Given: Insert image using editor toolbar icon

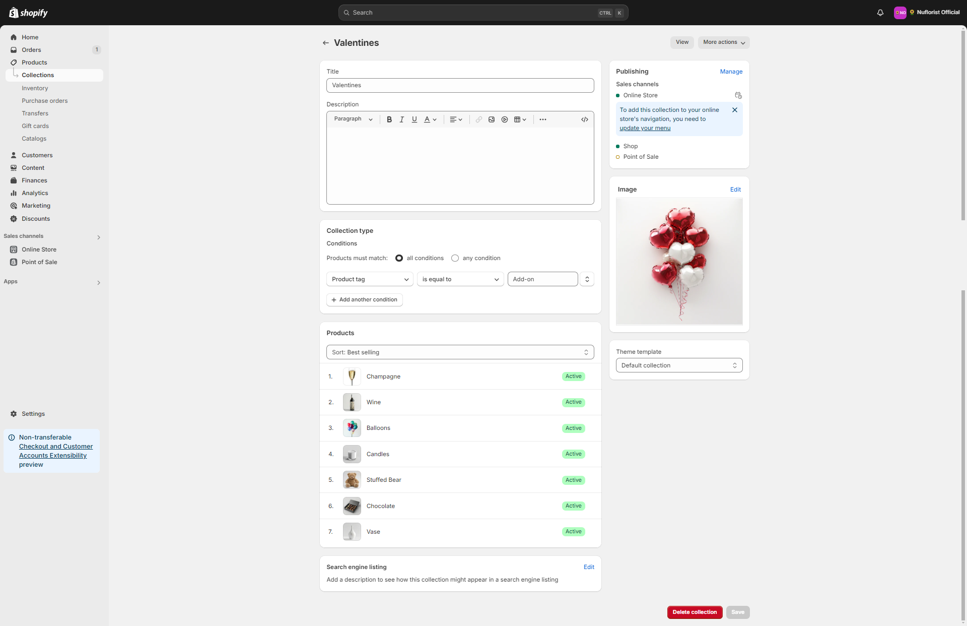Looking at the screenshot, I should click(x=491, y=119).
